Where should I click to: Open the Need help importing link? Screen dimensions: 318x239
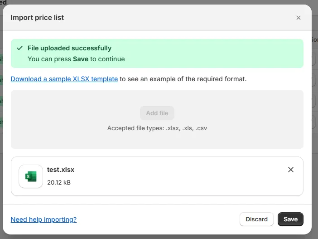43,219
